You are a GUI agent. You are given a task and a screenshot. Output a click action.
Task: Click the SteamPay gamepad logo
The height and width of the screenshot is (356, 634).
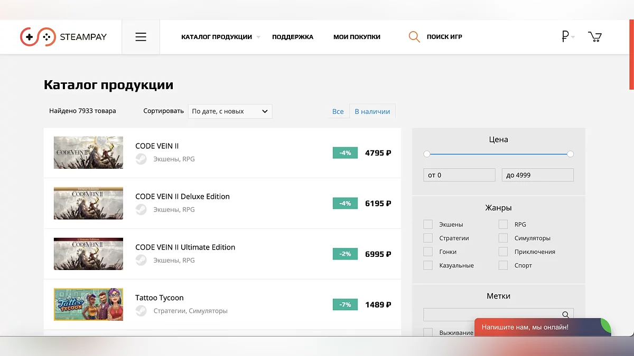tap(38, 37)
